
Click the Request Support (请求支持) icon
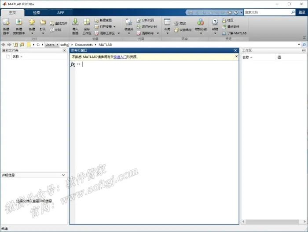click(x=224, y=26)
